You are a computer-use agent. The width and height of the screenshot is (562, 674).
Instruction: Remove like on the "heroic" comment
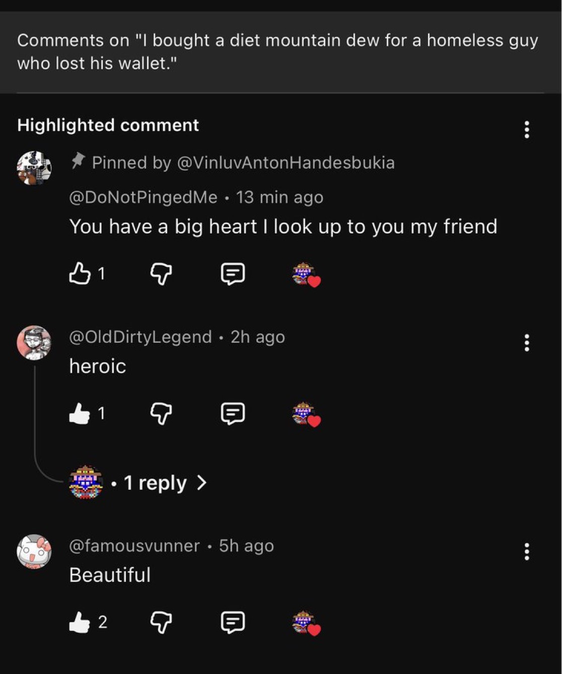pos(80,414)
